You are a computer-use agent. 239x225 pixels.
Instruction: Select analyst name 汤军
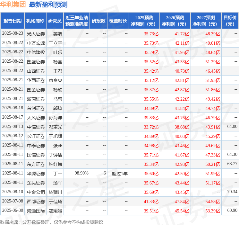tap(58, 183)
